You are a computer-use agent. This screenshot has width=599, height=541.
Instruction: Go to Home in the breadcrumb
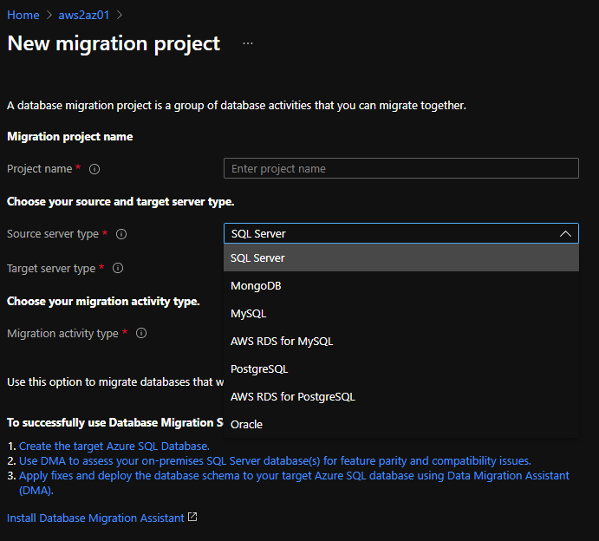click(x=23, y=16)
